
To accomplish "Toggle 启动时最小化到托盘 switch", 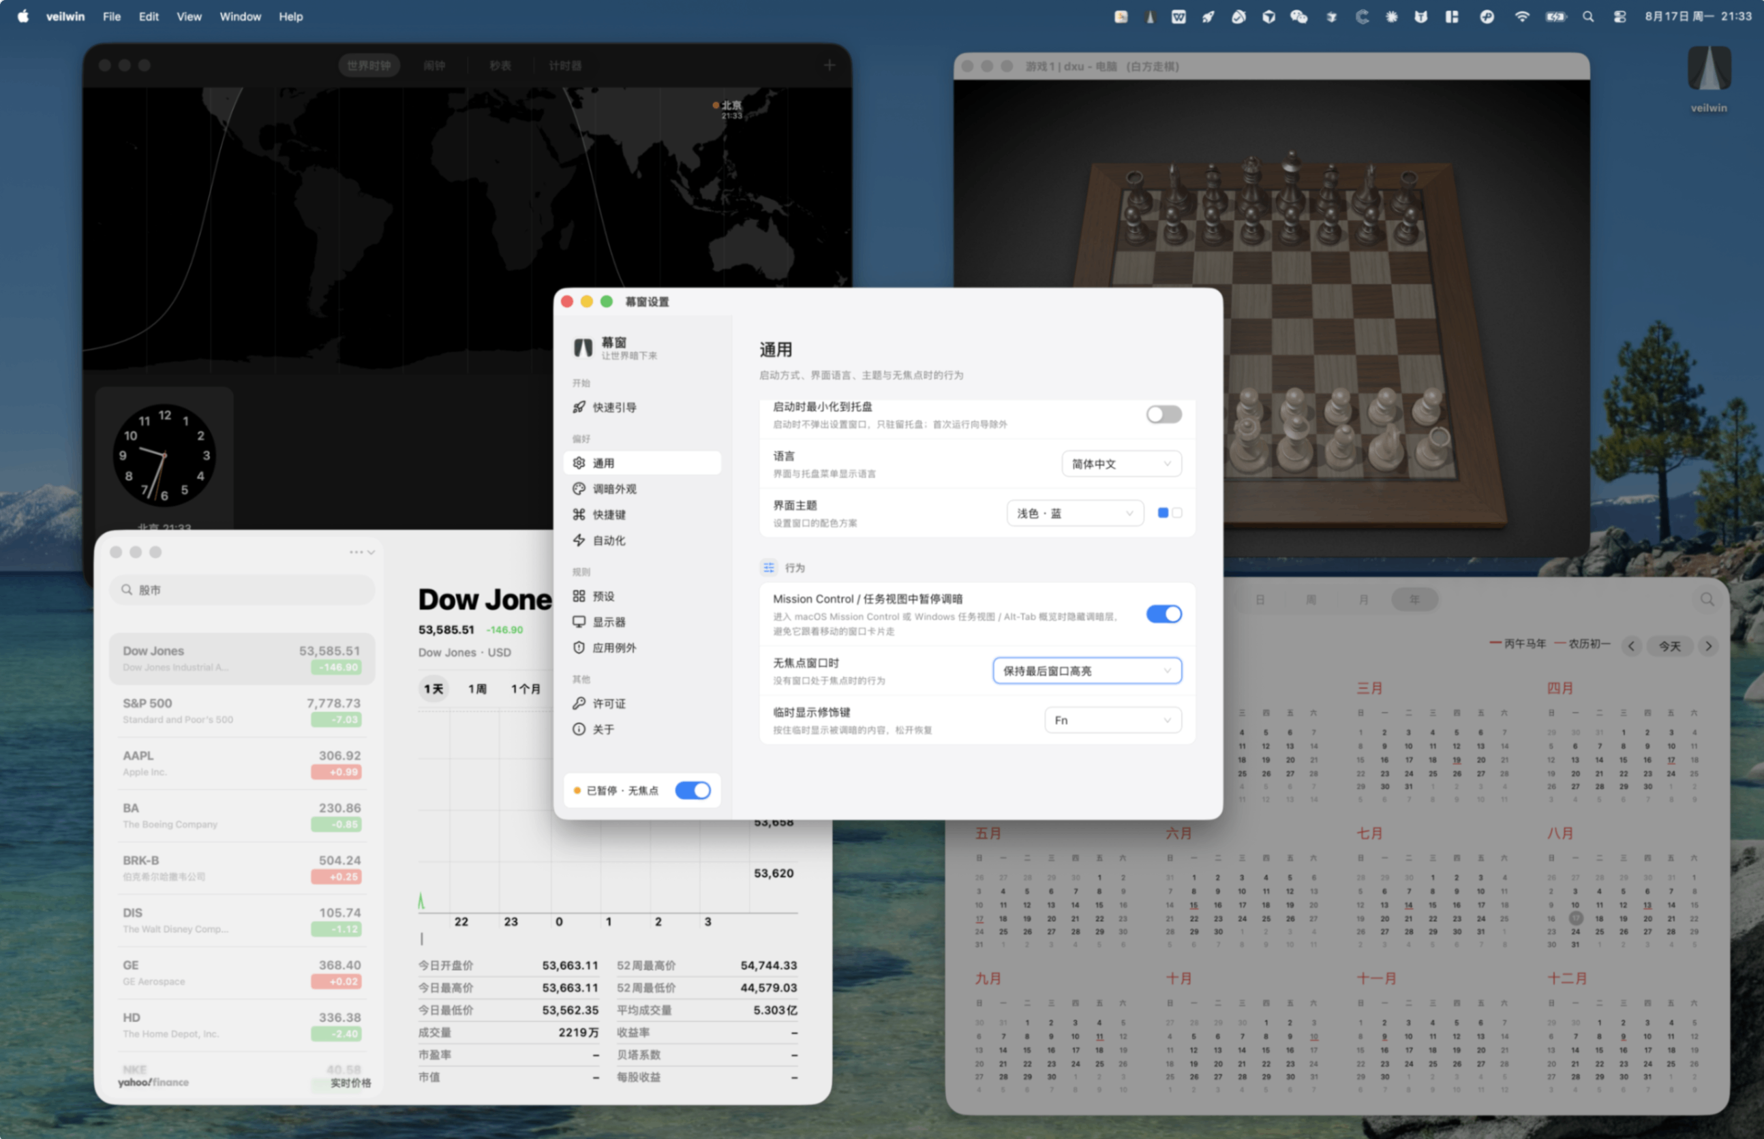I will [x=1164, y=414].
